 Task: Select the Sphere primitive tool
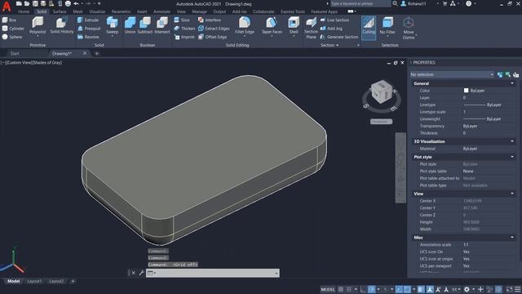click(12, 37)
